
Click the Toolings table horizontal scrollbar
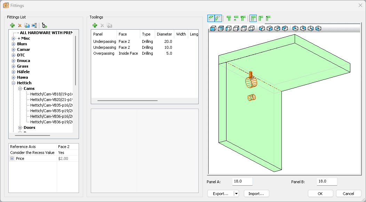(127, 101)
